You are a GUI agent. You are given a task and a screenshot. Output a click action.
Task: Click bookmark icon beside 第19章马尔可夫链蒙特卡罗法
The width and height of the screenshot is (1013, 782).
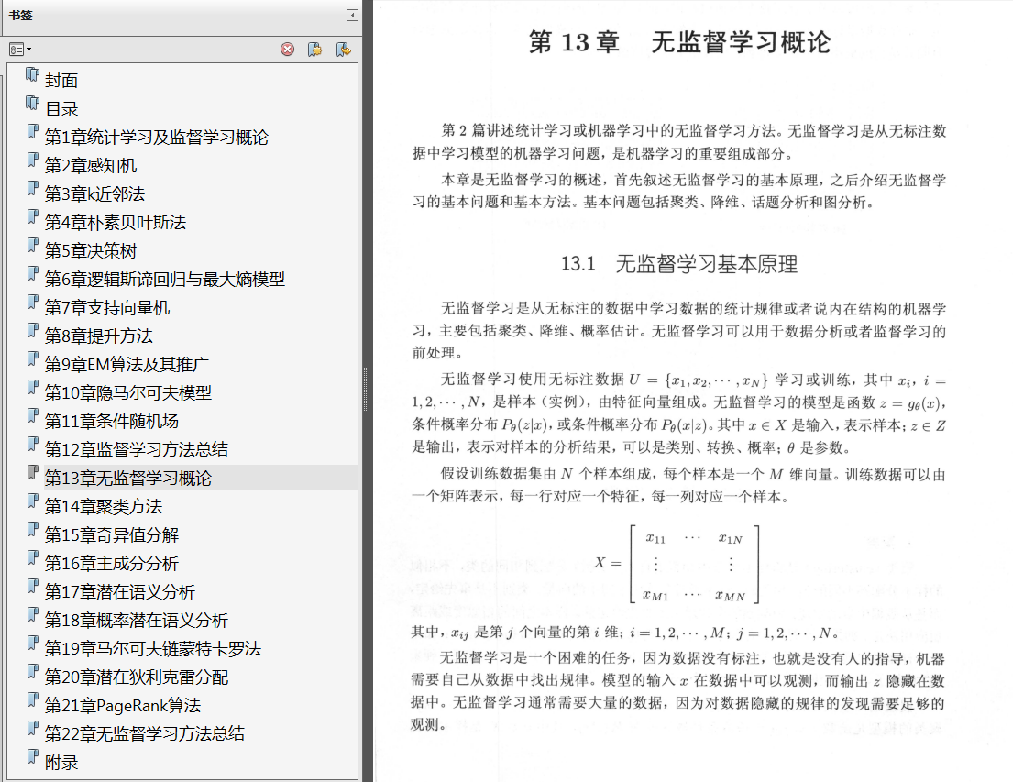point(32,643)
